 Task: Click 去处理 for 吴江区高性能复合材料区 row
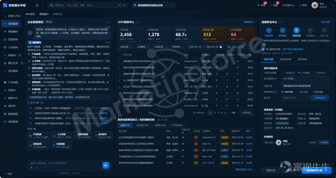[249, 137]
